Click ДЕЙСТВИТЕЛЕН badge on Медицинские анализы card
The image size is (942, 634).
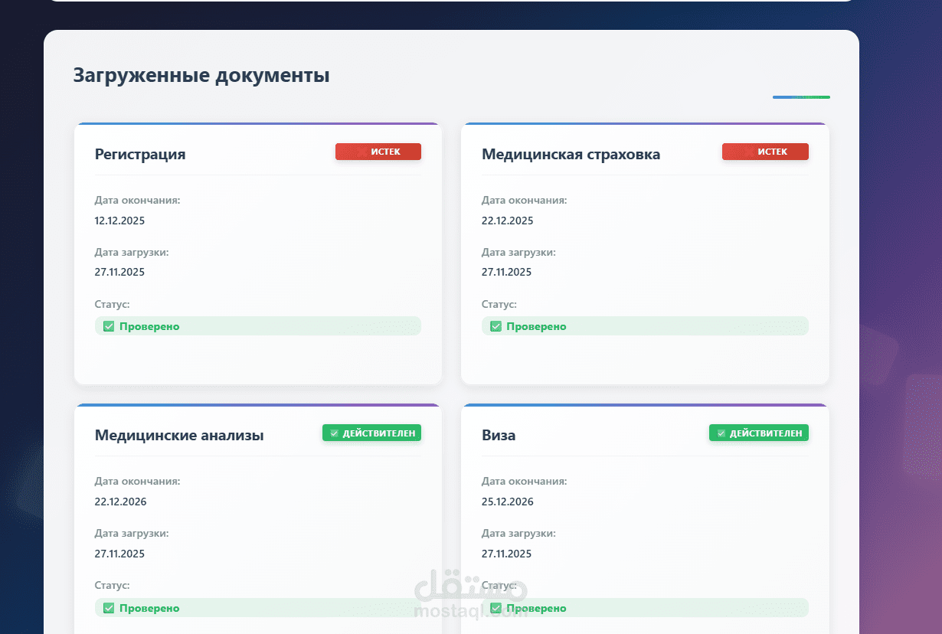coord(371,433)
